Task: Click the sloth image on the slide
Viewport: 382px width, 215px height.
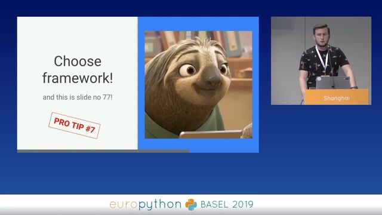Action: point(199,85)
